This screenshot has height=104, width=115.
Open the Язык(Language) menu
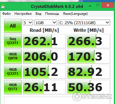pos(75,14)
